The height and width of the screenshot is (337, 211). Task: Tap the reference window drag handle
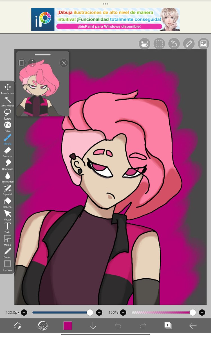pyautogui.click(x=43, y=54)
